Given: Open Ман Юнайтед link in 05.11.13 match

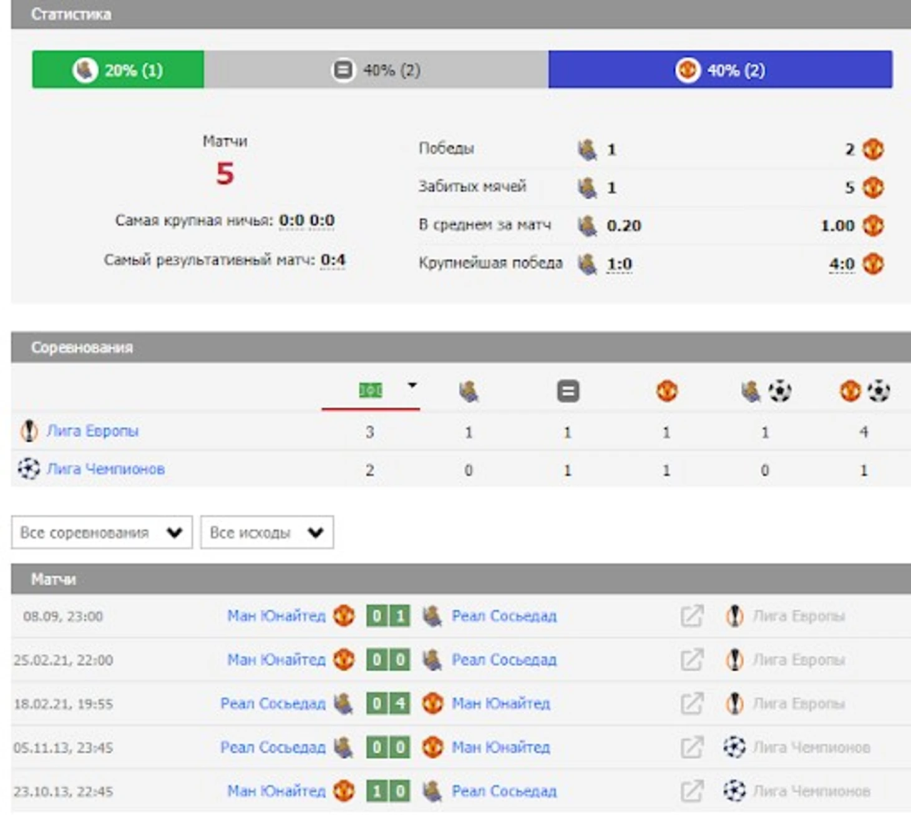Looking at the screenshot, I should pos(501,747).
